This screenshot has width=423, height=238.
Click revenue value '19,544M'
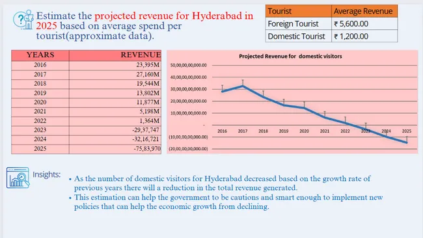(148, 84)
